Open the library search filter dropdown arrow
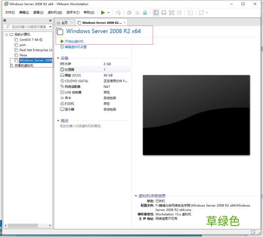 pyautogui.click(x=50, y=27)
